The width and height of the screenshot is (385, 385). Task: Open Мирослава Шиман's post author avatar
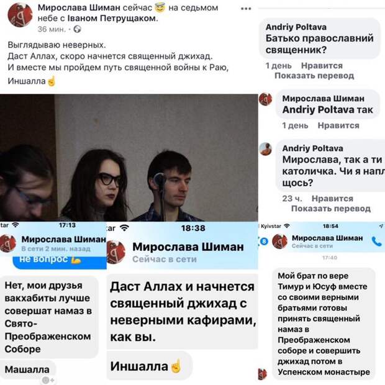click(x=20, y=15)
